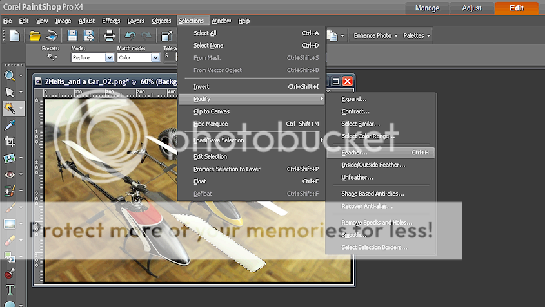Open the Match mode Color dropdown
Viewport: 545px width, 307px height.
[137, 57]
